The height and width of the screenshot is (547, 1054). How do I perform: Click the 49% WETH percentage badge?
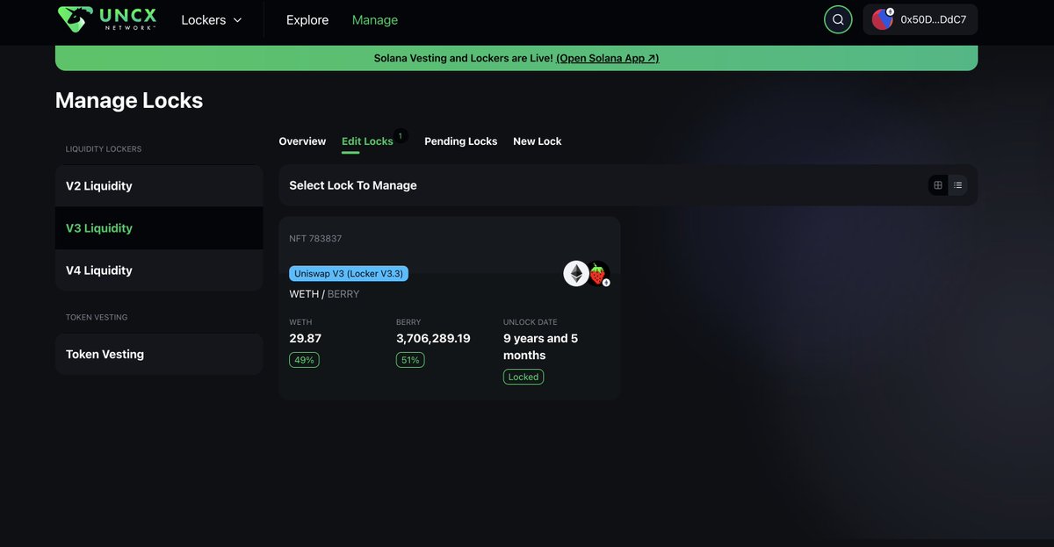click(304, 359)
